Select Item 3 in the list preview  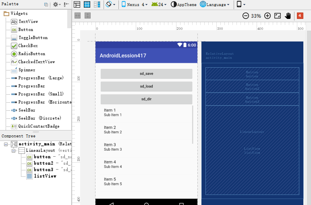146,147
